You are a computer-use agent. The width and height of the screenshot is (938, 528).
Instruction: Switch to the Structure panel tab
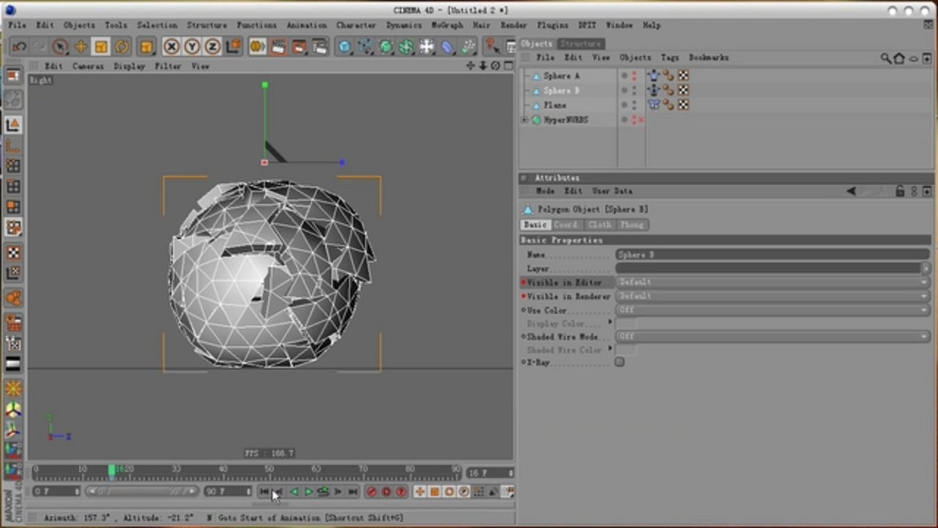(x=581, y=44)
